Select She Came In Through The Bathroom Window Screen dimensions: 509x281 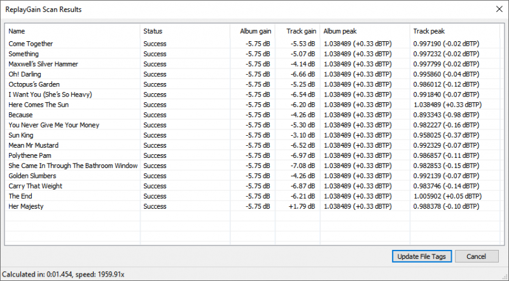coord(73,166)
